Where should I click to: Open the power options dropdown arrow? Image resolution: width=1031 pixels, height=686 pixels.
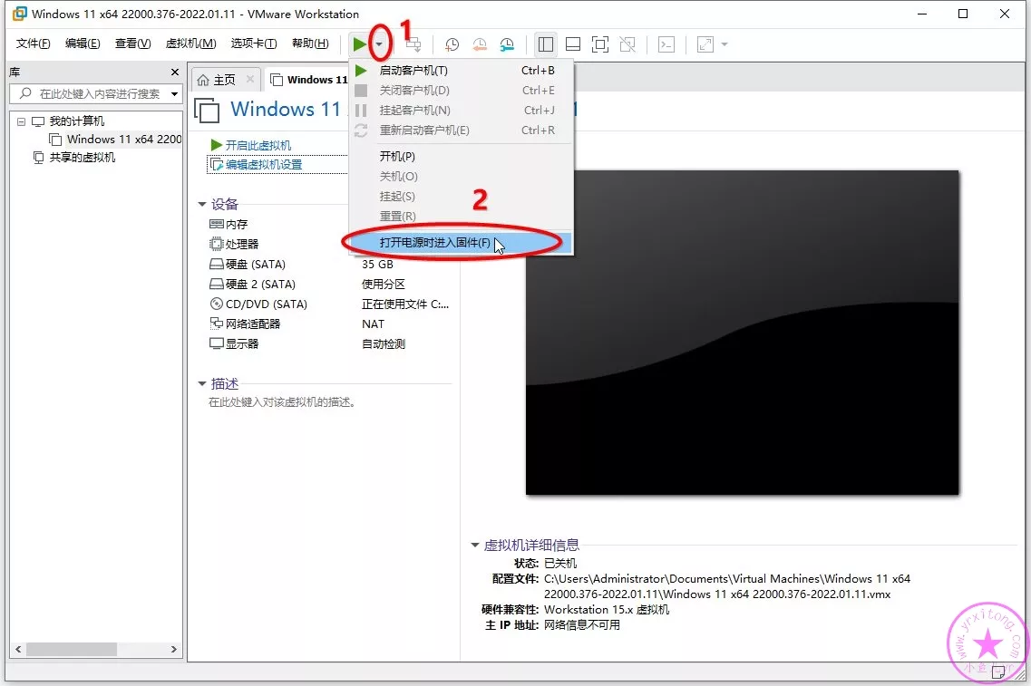coord(380,44)
